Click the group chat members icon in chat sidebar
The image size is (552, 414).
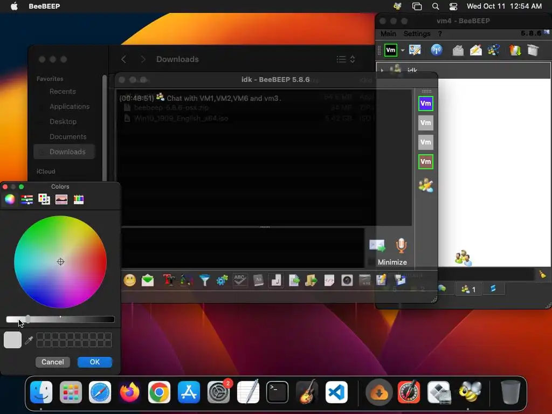pyautogui.click(x=426, y=185)
